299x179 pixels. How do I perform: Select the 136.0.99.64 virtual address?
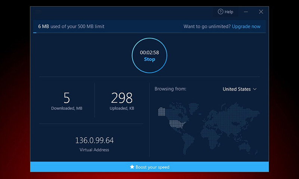tap(95, 140)
